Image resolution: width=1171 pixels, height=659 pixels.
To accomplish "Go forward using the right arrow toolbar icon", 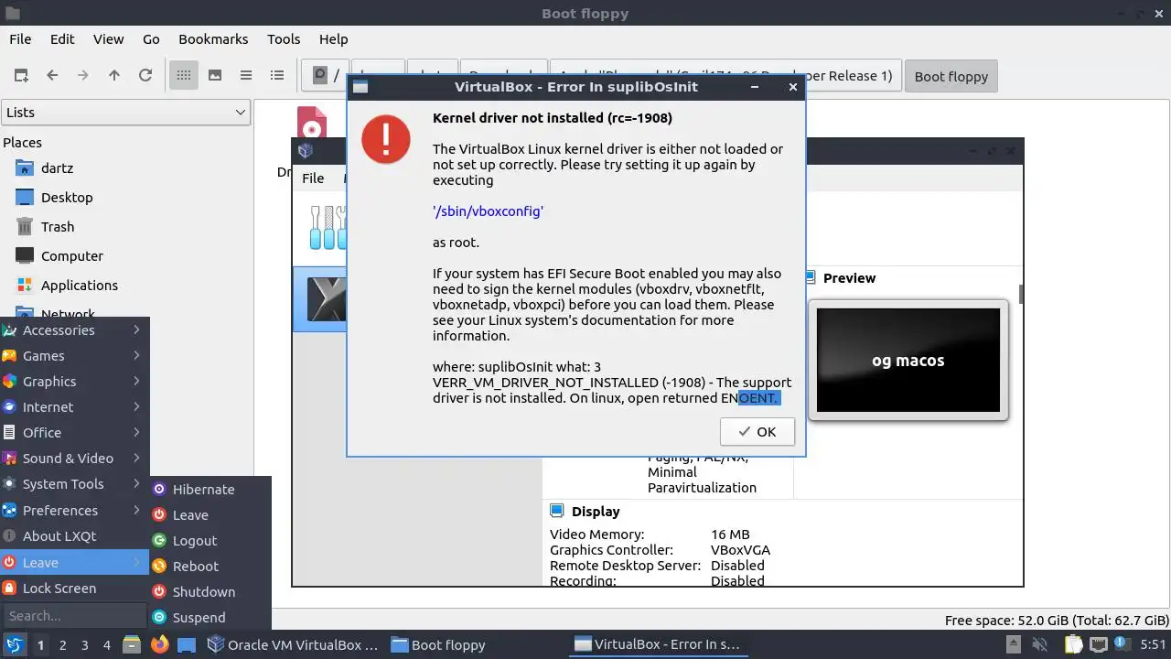I will (x=83, y=76).
